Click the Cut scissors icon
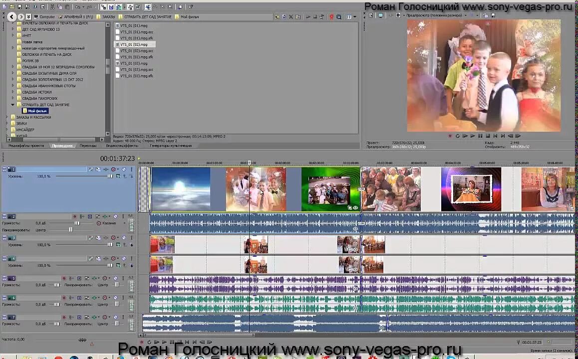 pos(52,6)
